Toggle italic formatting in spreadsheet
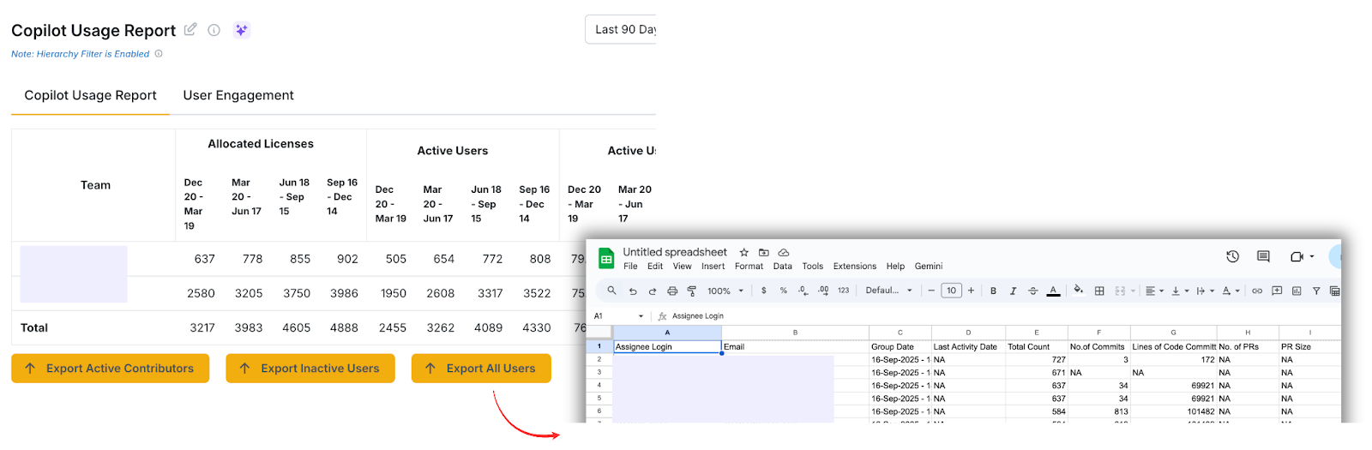The width and height of the screenshot is (1372, 450). pyautogui.click(x=1013, y=291)
